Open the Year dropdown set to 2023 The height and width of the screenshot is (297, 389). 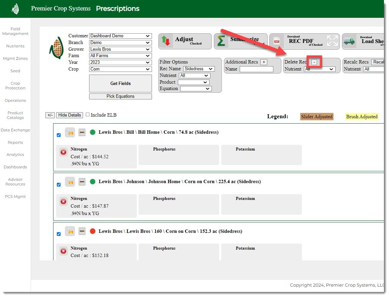[120, 62]
